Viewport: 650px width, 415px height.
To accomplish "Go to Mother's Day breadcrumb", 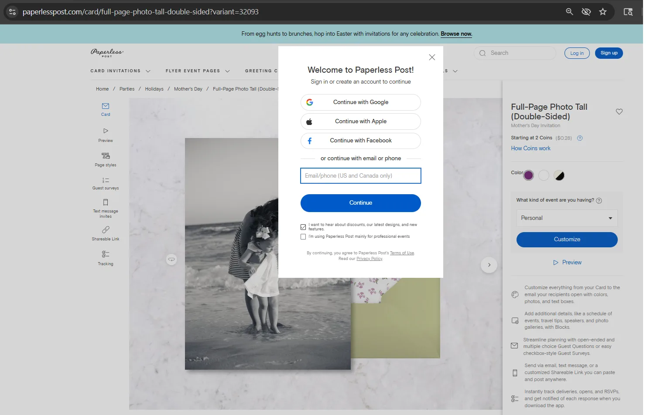I will (x=188, y=89).
